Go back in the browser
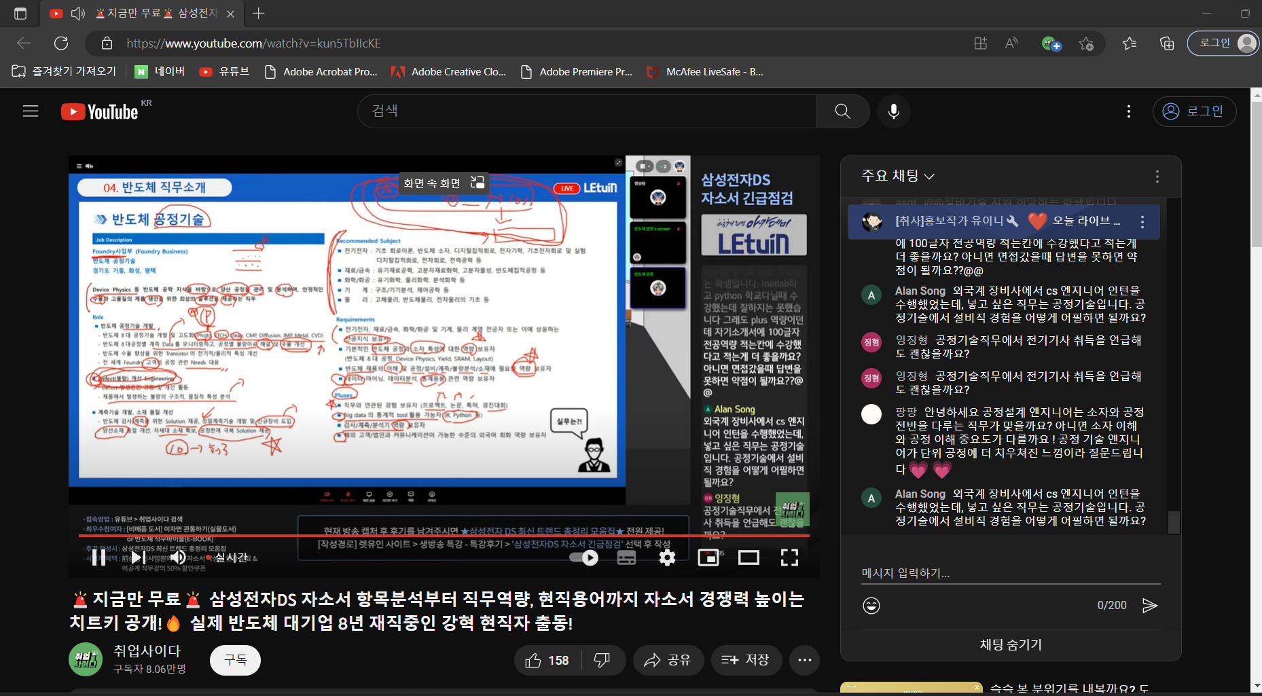Viewport: 1262px width, 696px height. pyautogui.click(x=24, y=43)
